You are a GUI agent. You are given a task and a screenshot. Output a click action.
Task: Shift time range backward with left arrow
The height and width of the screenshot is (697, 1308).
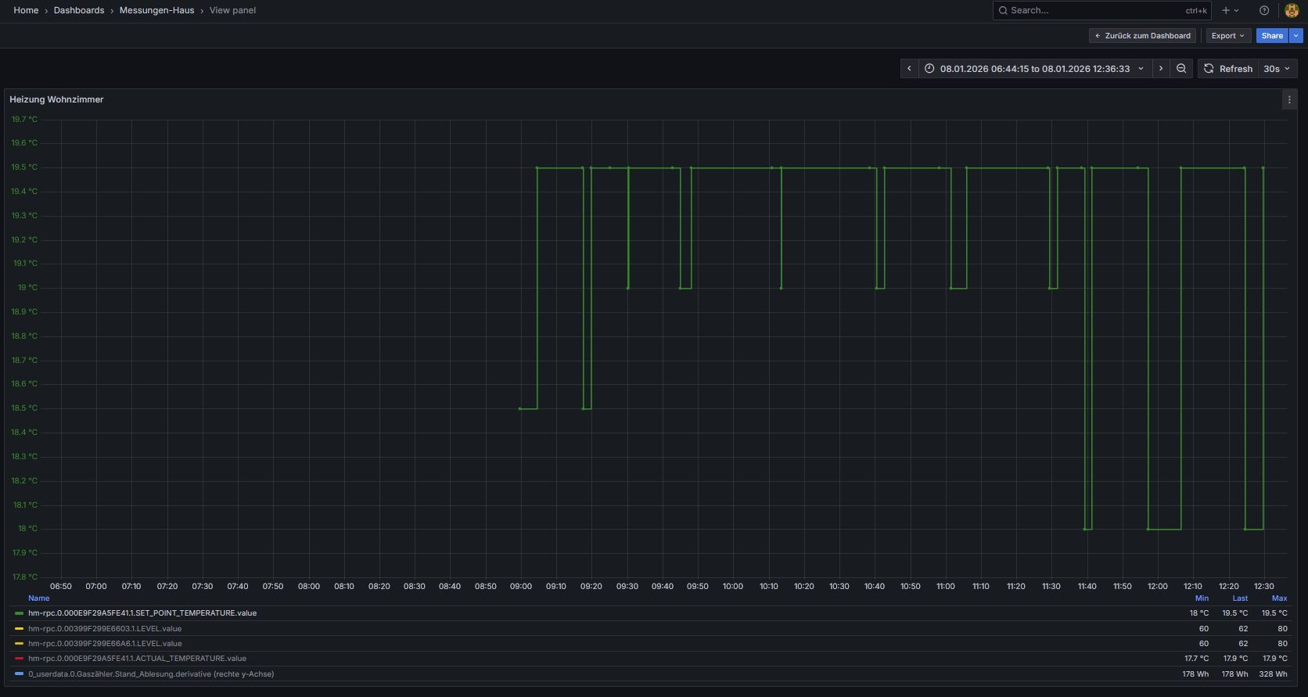(909, 69)
